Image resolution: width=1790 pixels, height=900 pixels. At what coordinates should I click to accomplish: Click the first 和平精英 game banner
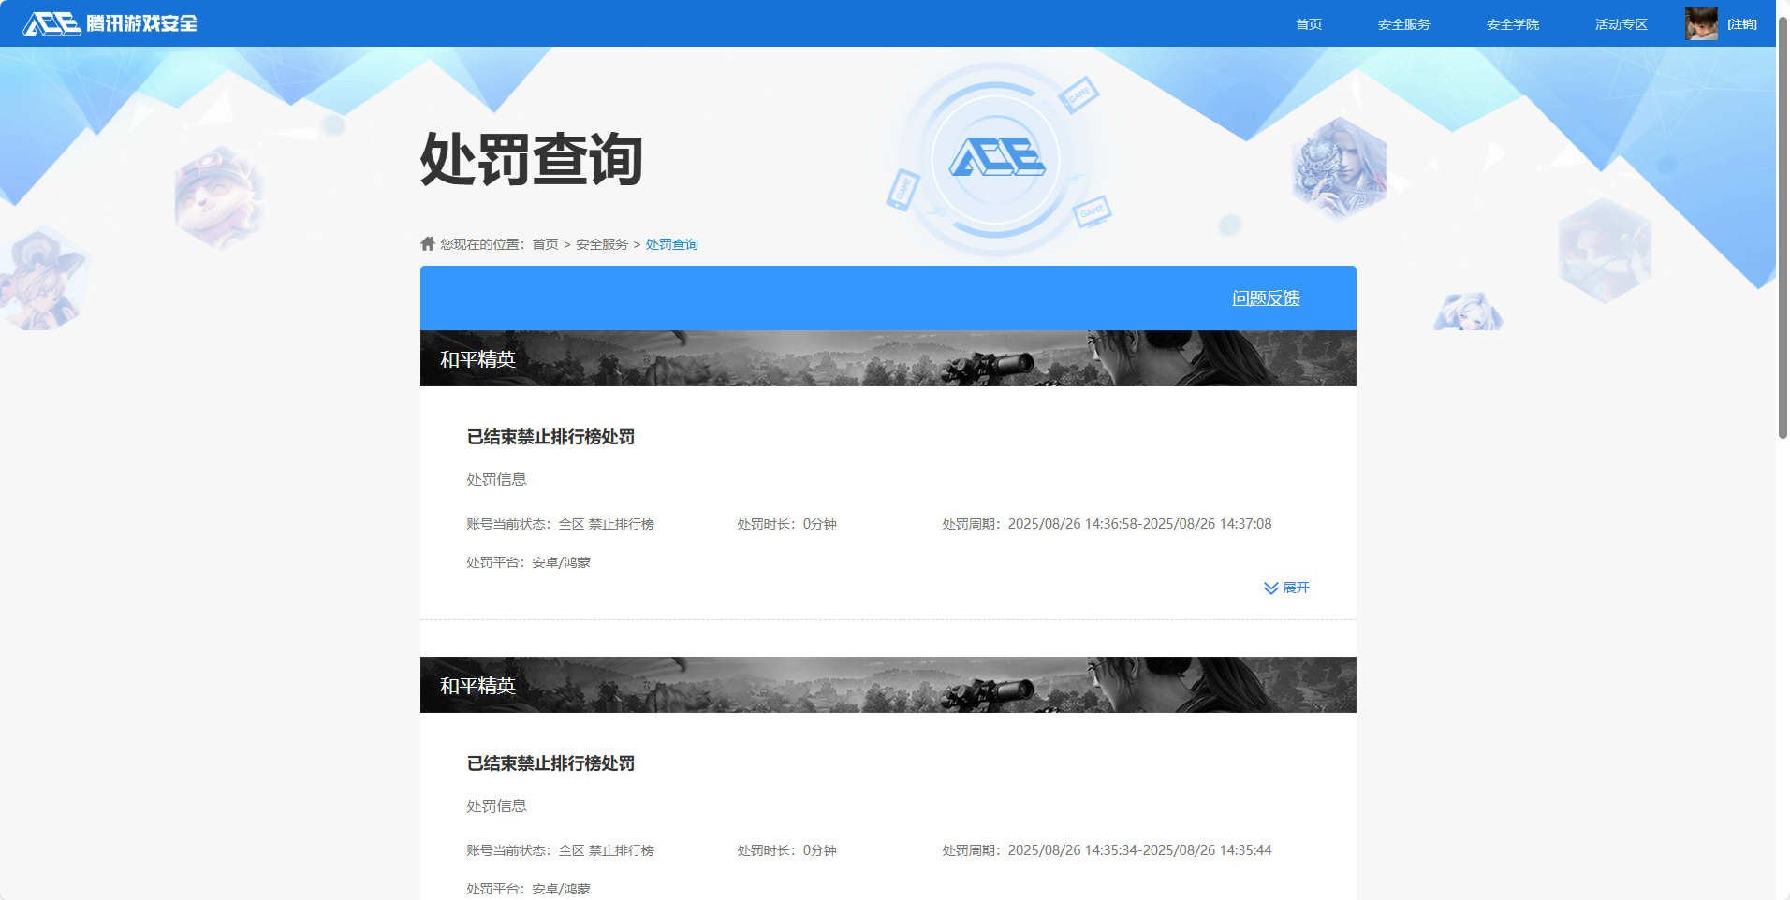coord(888,357)
